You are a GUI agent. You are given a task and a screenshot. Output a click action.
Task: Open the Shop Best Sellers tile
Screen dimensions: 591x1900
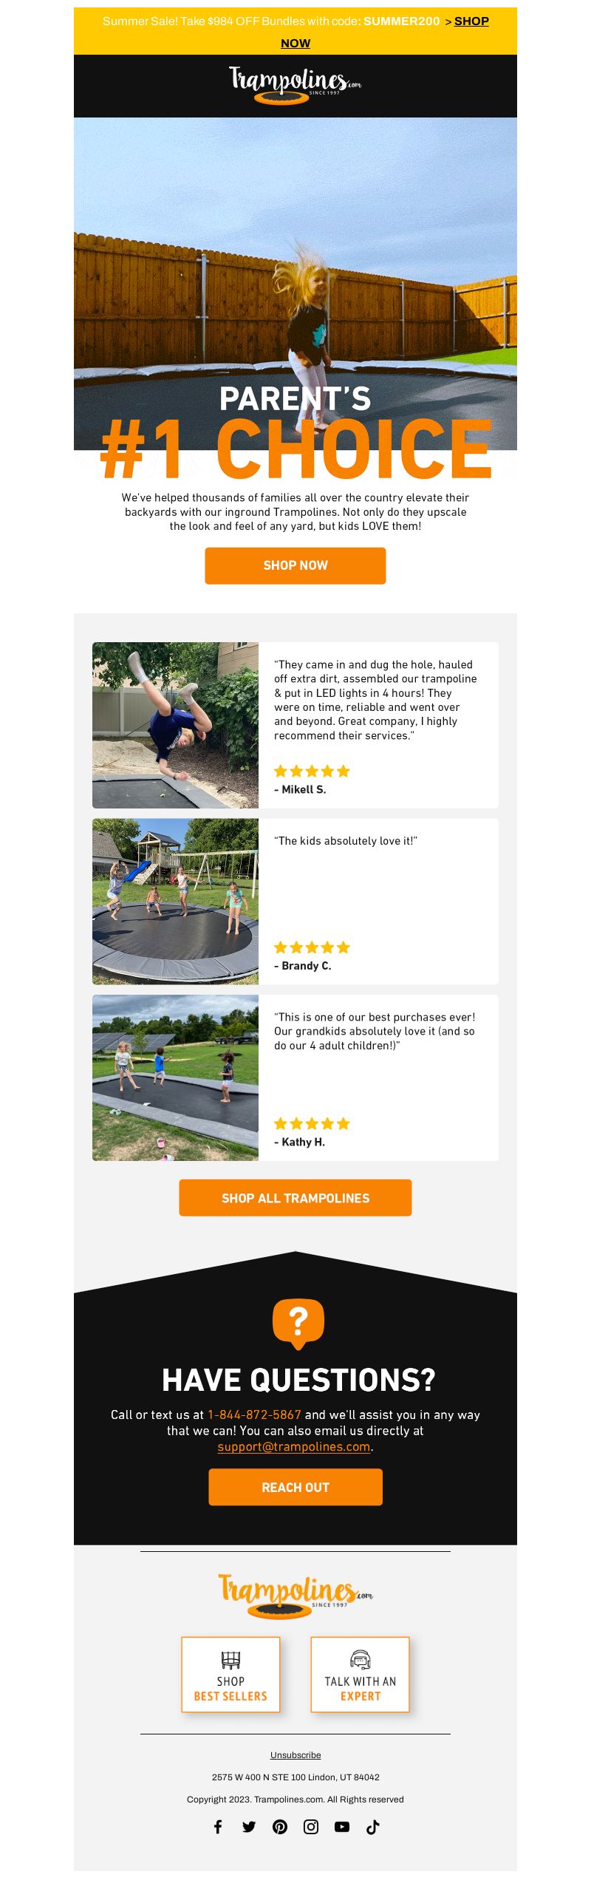[x=230, y=1674]
